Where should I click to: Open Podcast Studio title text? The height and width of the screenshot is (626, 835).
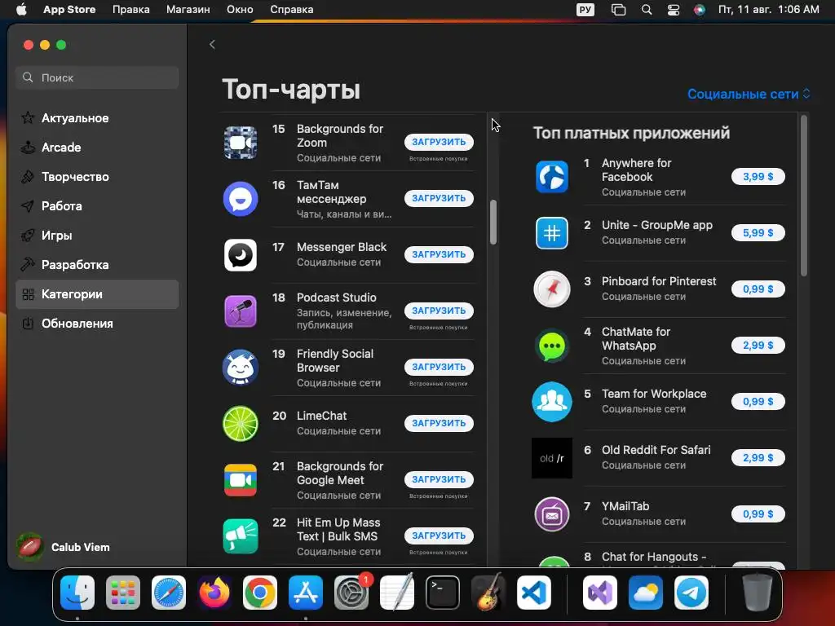[337, 298]
